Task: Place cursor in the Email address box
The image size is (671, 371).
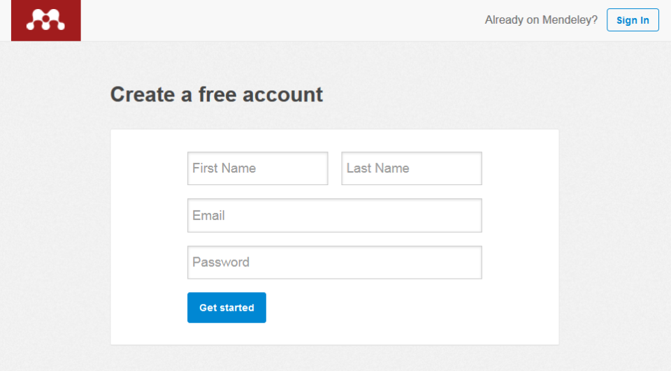Action: 335,215
